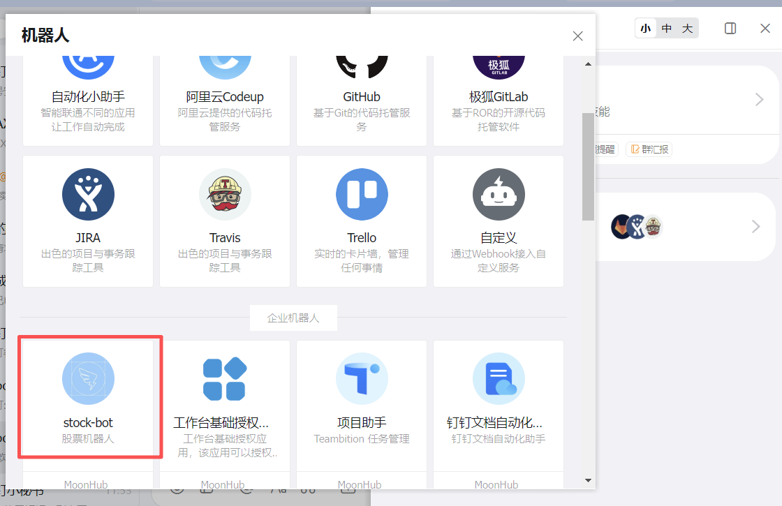782x506 pixels.
Task: Open the 群汇报 tag
Action: (649, 149)
